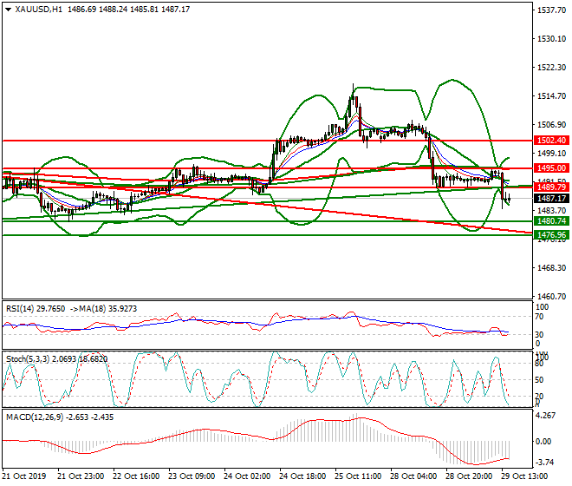Select the 1499.10 price scale value
The height and width of the screenshot is (486, 572).
point(551,154)
